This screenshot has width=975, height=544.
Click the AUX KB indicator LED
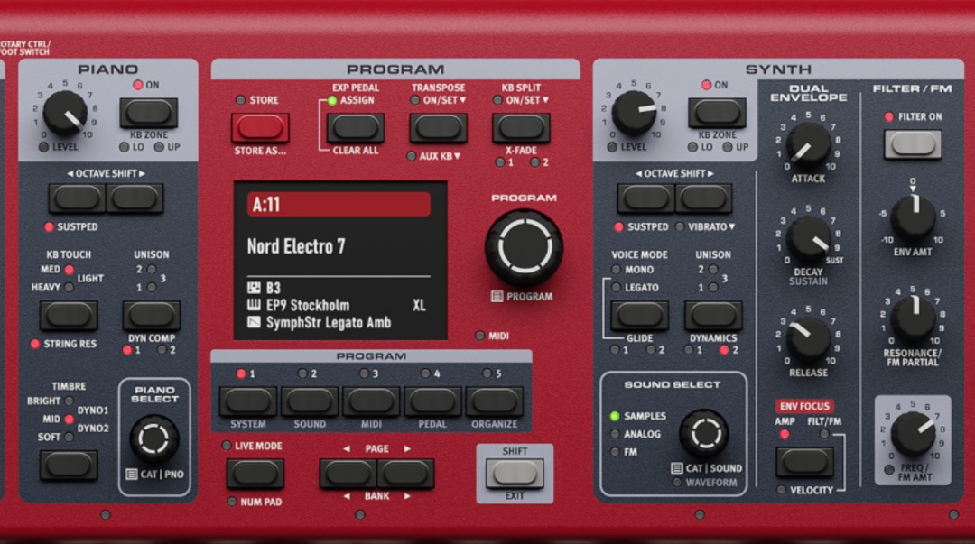[x=411, y=156]
